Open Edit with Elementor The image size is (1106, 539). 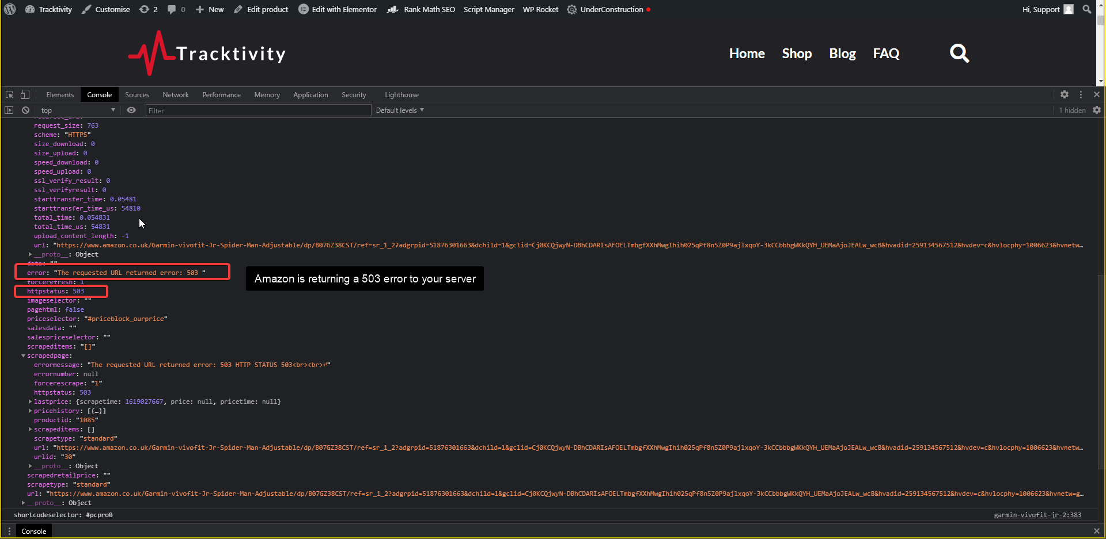338,9
